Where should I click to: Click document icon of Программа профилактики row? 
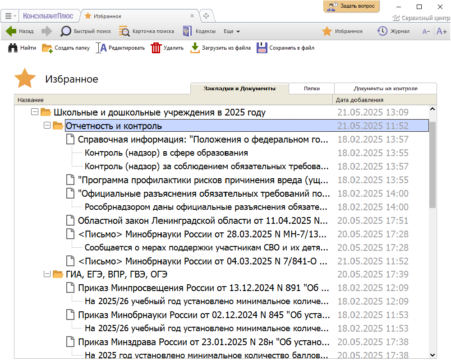70,180
